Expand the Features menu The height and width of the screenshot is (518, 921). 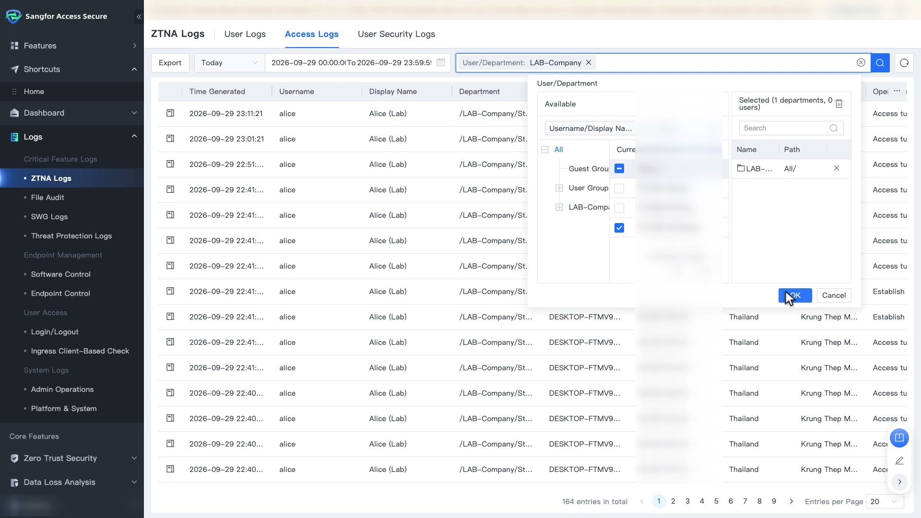[134, 46]
